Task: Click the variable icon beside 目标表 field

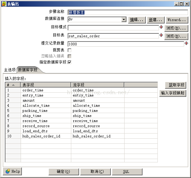Action: coord(161,35)
